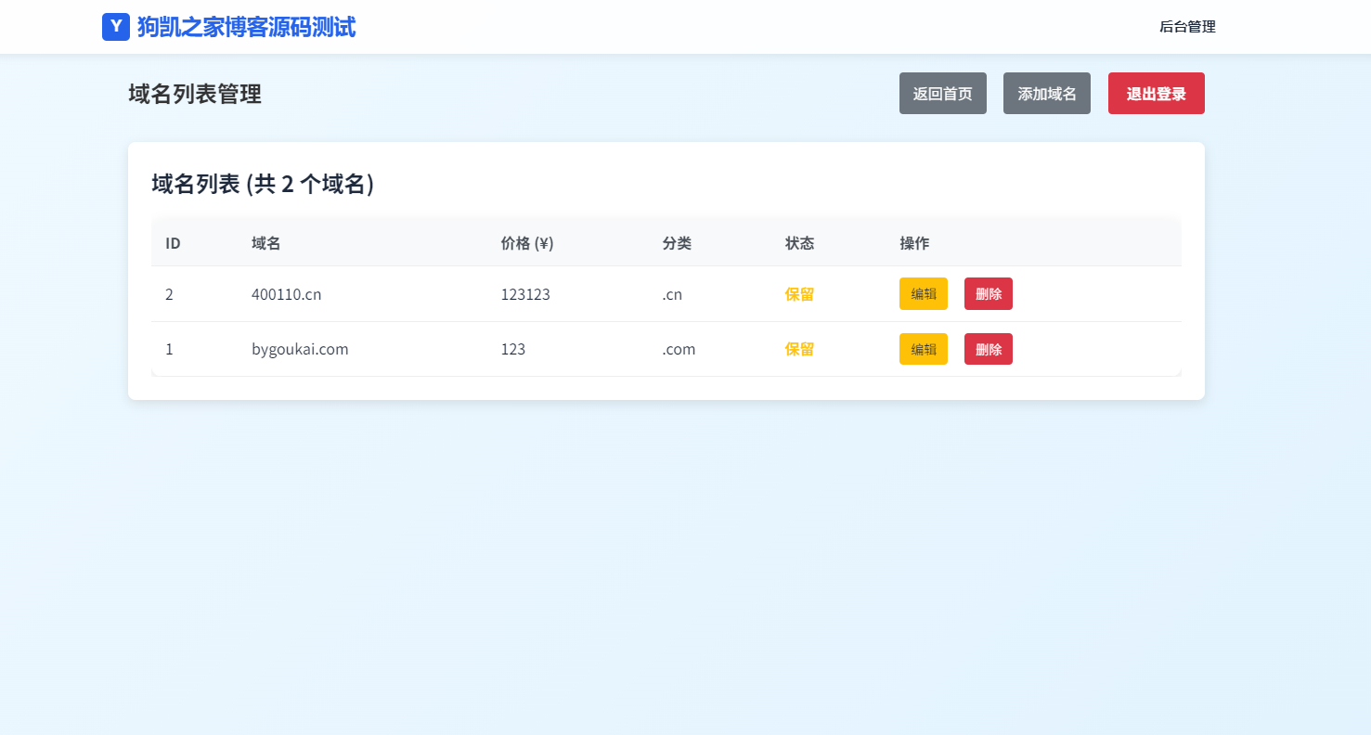Click the price value 123123
The height and width of the screenshot is (735, 1371).
click(x=525, y=294)
